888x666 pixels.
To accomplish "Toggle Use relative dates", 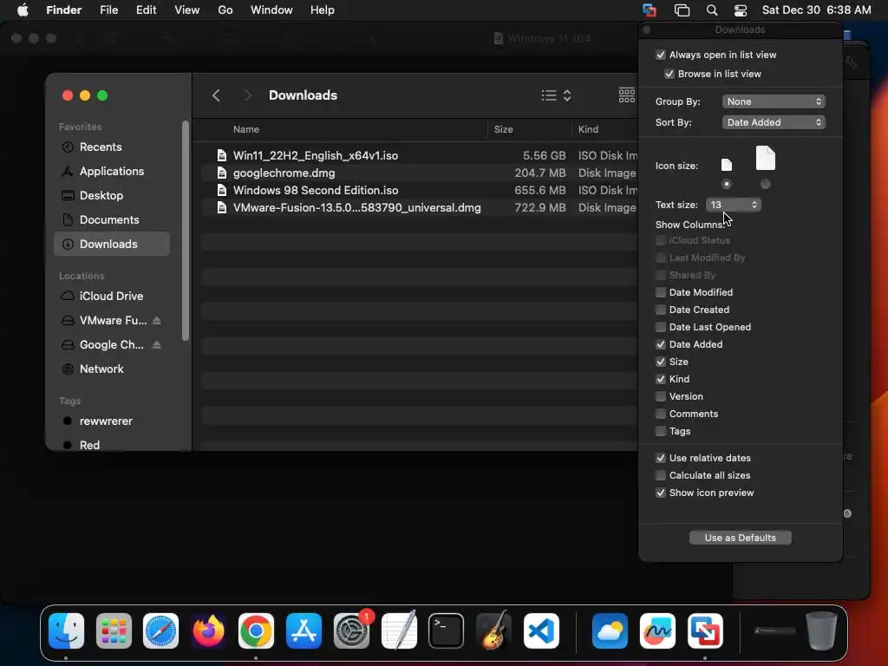I will click(x=660, y=458).
